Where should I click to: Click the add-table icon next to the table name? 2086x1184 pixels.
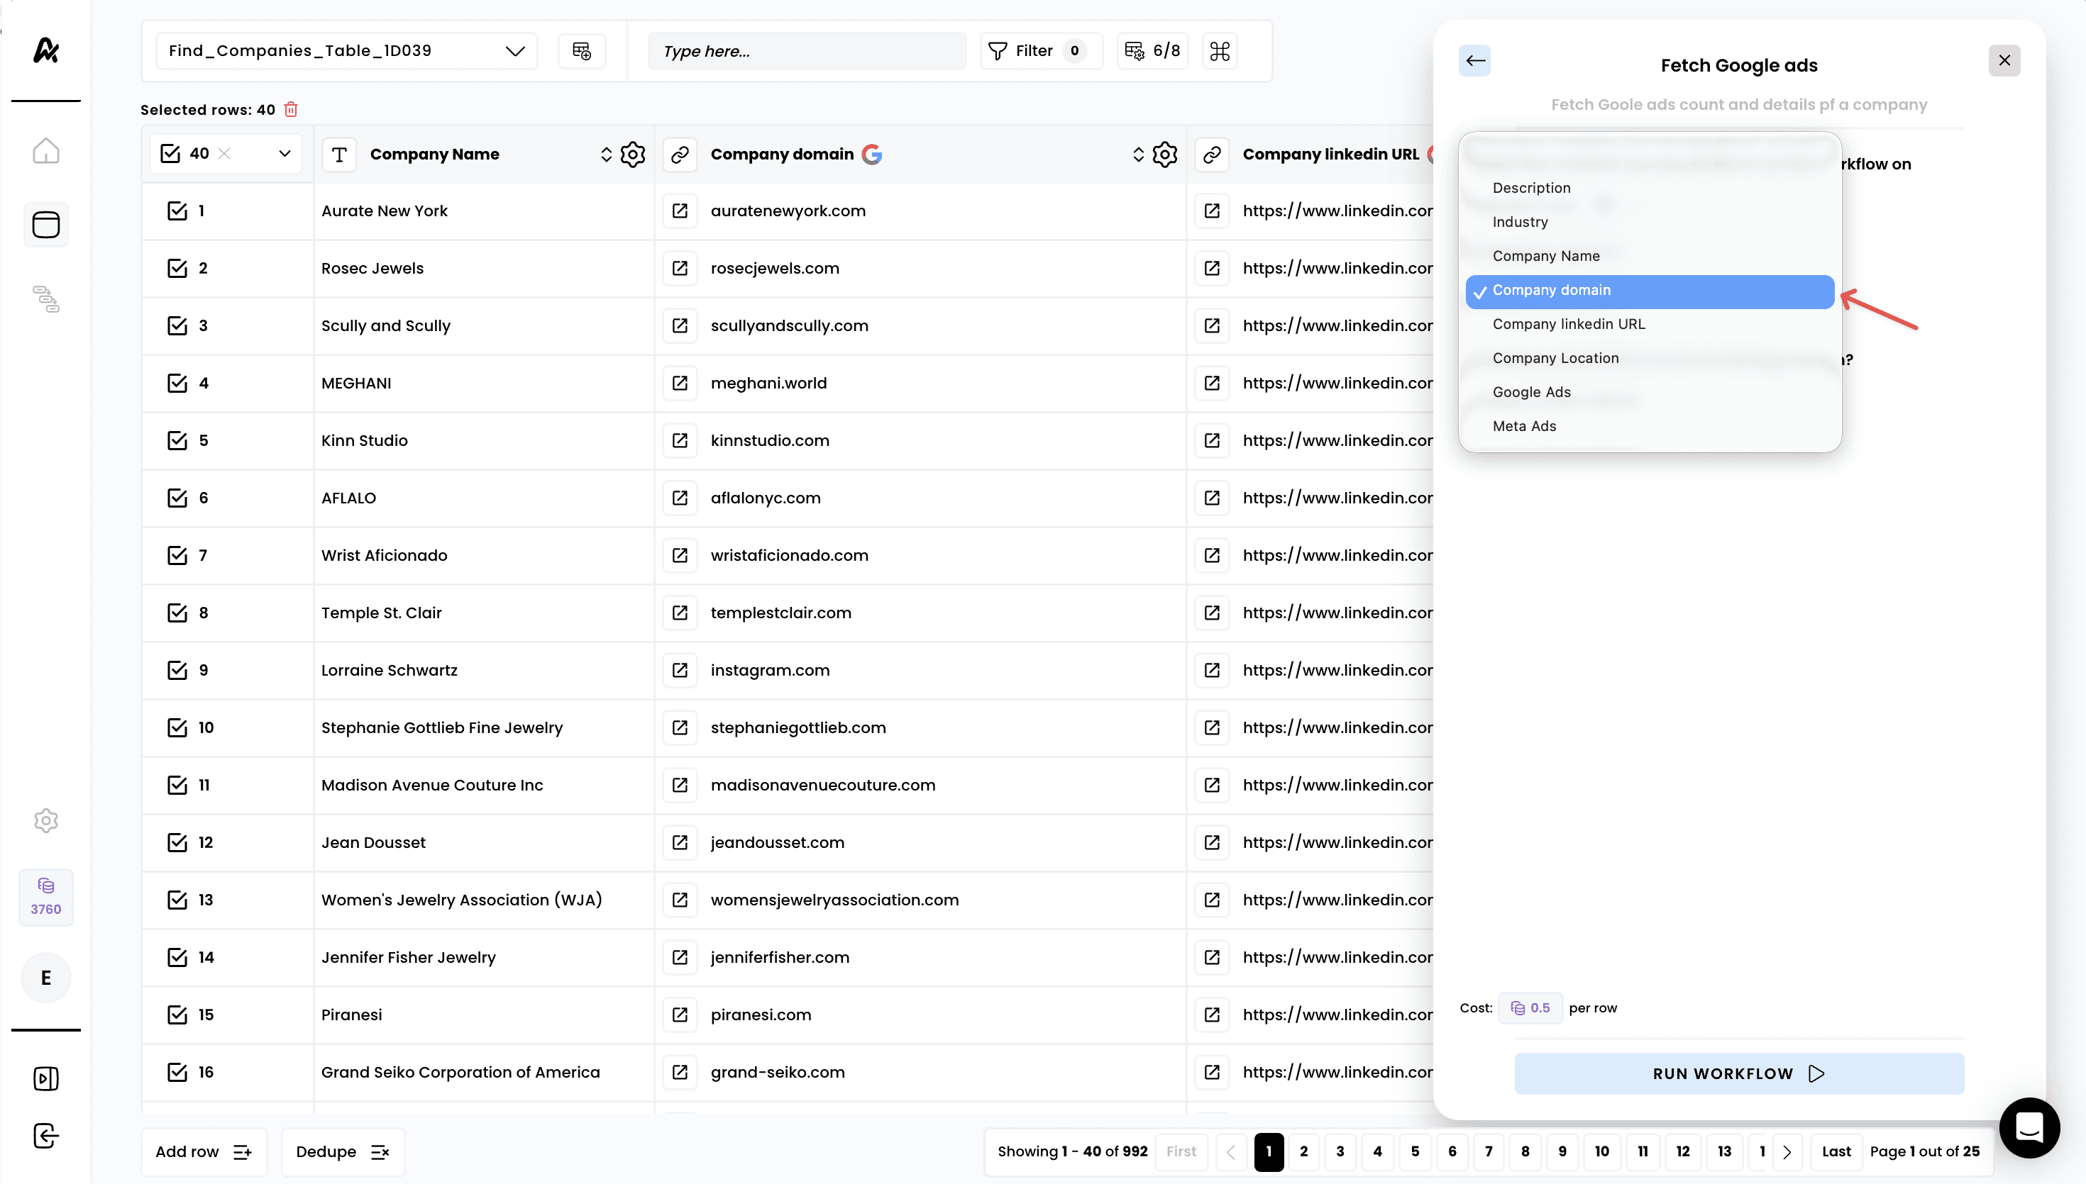582,51
